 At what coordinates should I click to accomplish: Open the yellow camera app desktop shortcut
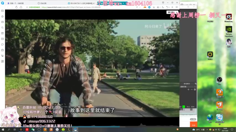(x=210, y=55)
